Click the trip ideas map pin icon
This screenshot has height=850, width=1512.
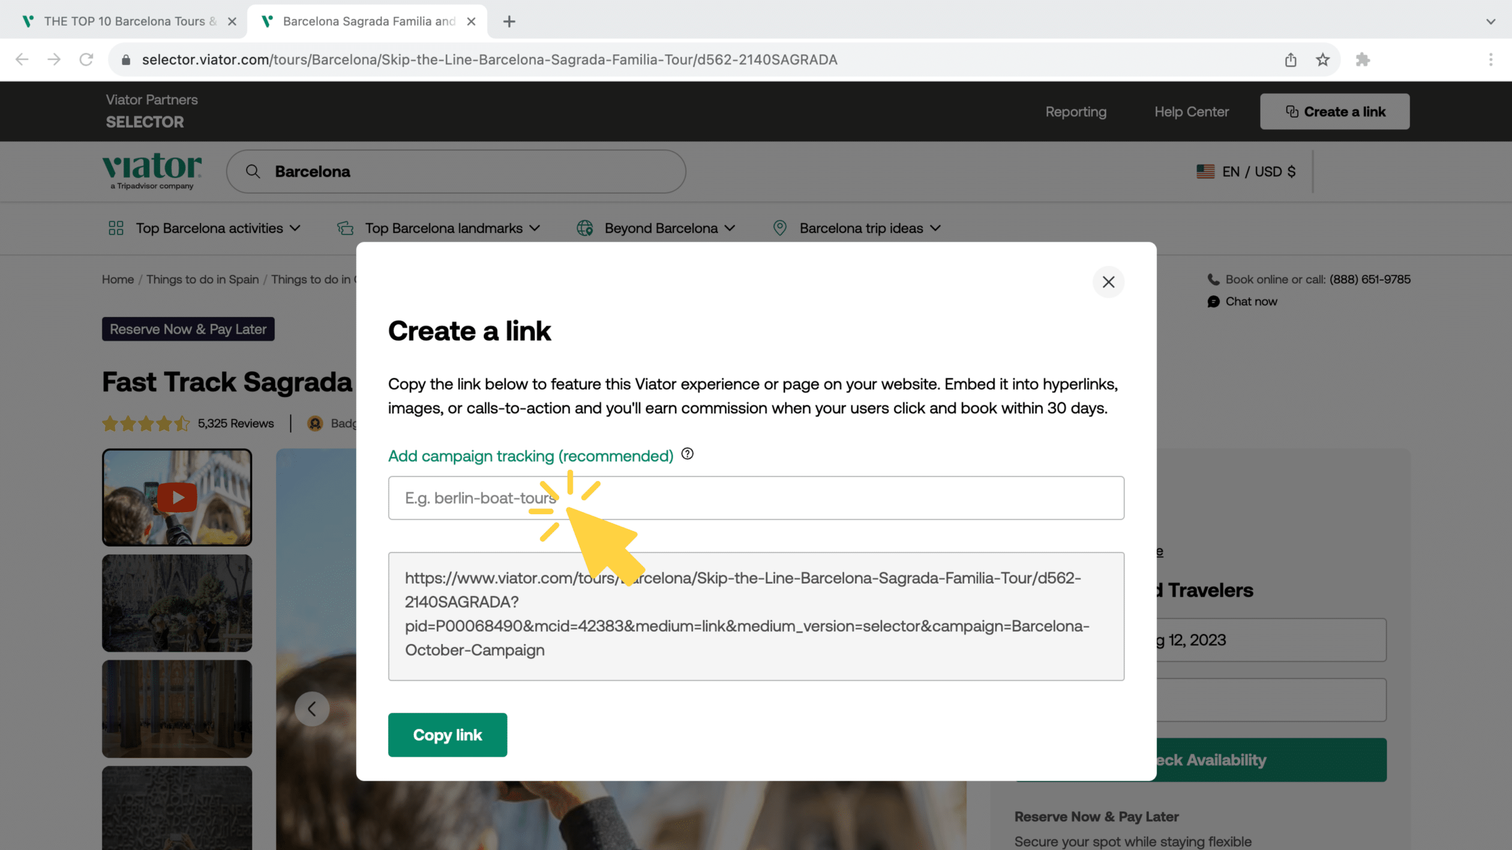click(780, 228)
